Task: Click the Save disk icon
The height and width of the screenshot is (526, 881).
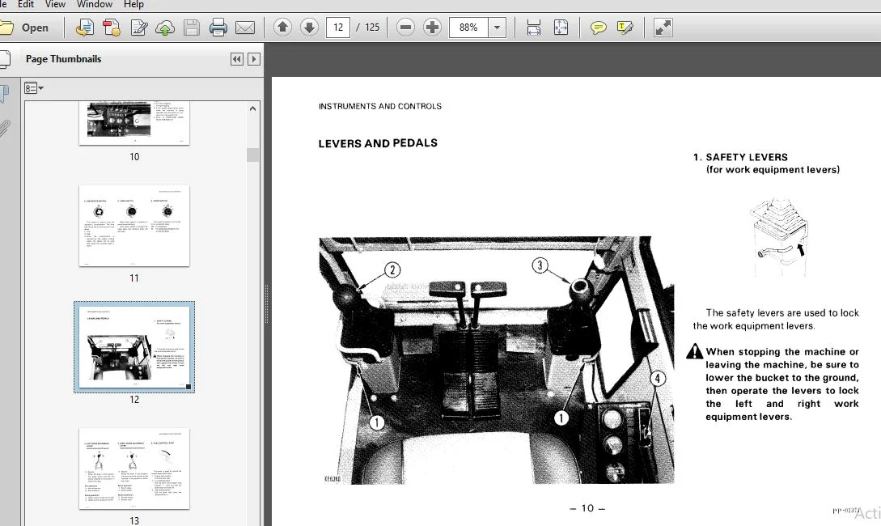Action: (x=192, y=28)
